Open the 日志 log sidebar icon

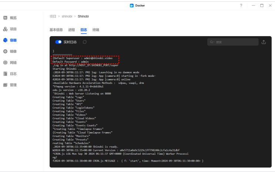(6, 74)
